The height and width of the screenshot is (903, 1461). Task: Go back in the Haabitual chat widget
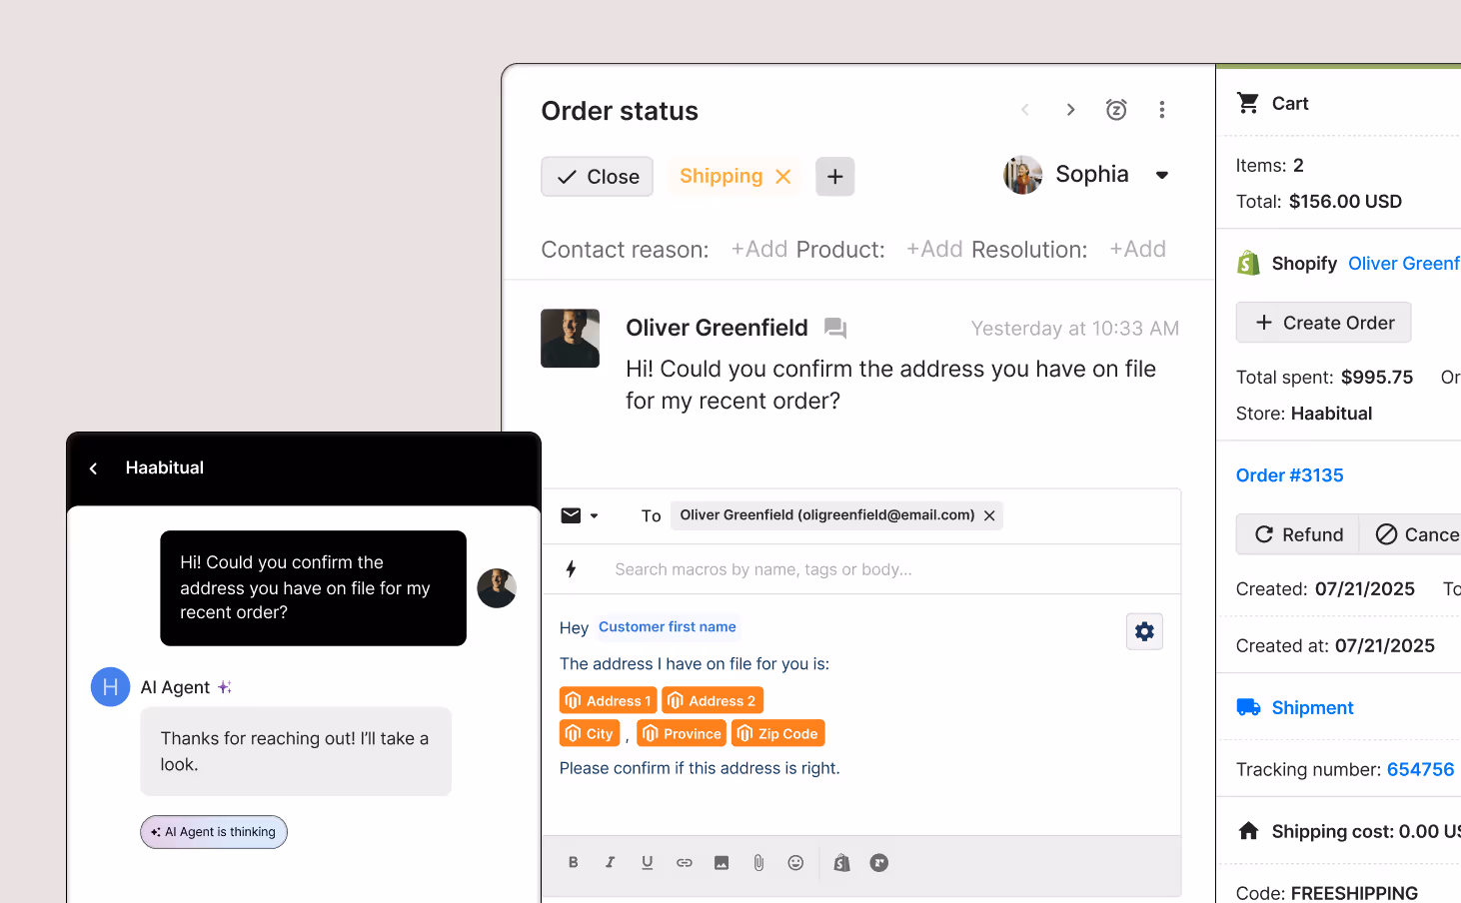click(x=93, y=468)
